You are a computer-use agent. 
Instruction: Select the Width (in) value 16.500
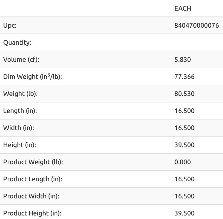(x=184, y=128)
